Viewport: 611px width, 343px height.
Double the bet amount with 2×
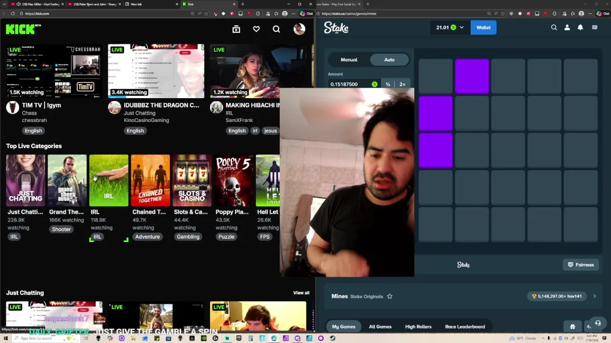(x=402, y=84)
